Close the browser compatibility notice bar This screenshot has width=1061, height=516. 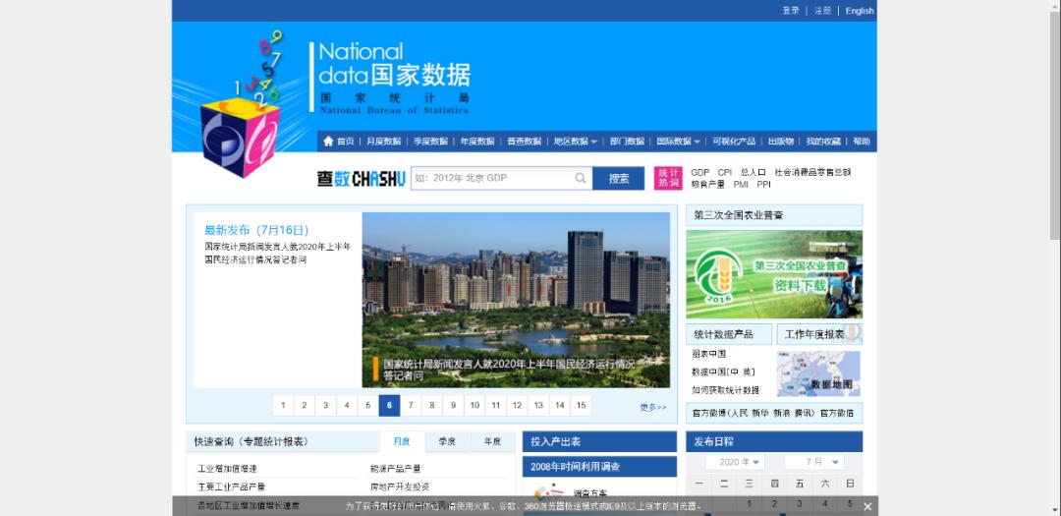867,506
